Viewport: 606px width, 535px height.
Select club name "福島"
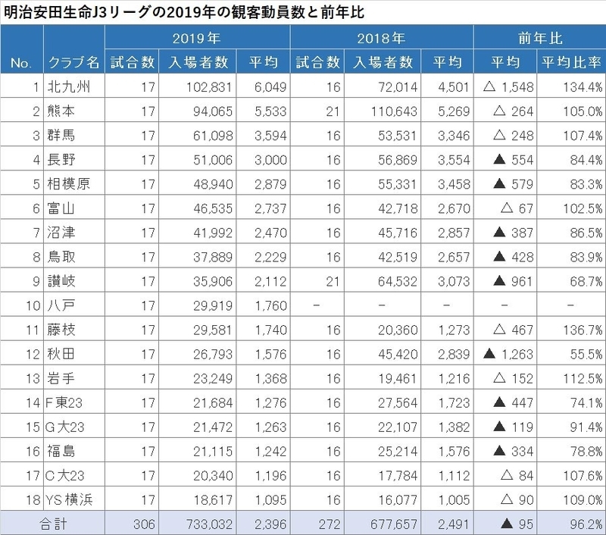(61, 451)
